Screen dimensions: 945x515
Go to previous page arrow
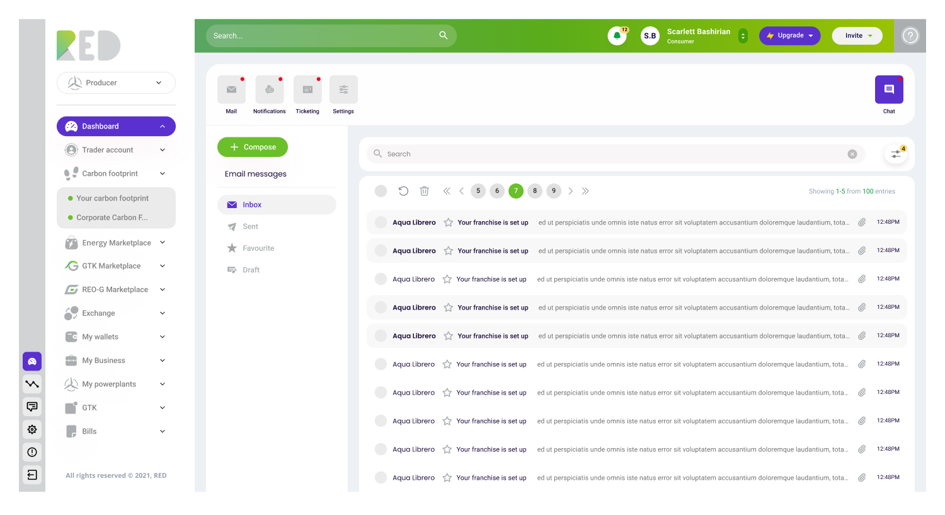pyautogui.click(x=462, y=191)
